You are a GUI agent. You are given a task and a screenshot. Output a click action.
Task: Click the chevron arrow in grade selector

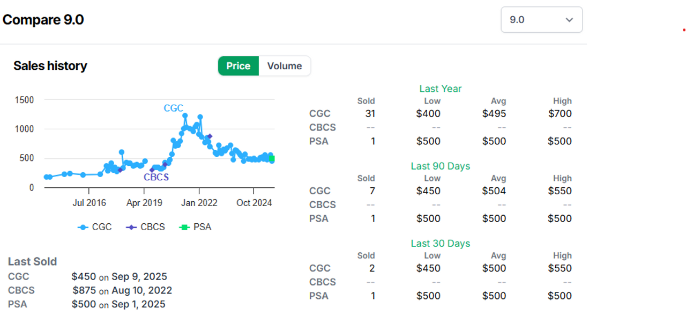point(569,20)
